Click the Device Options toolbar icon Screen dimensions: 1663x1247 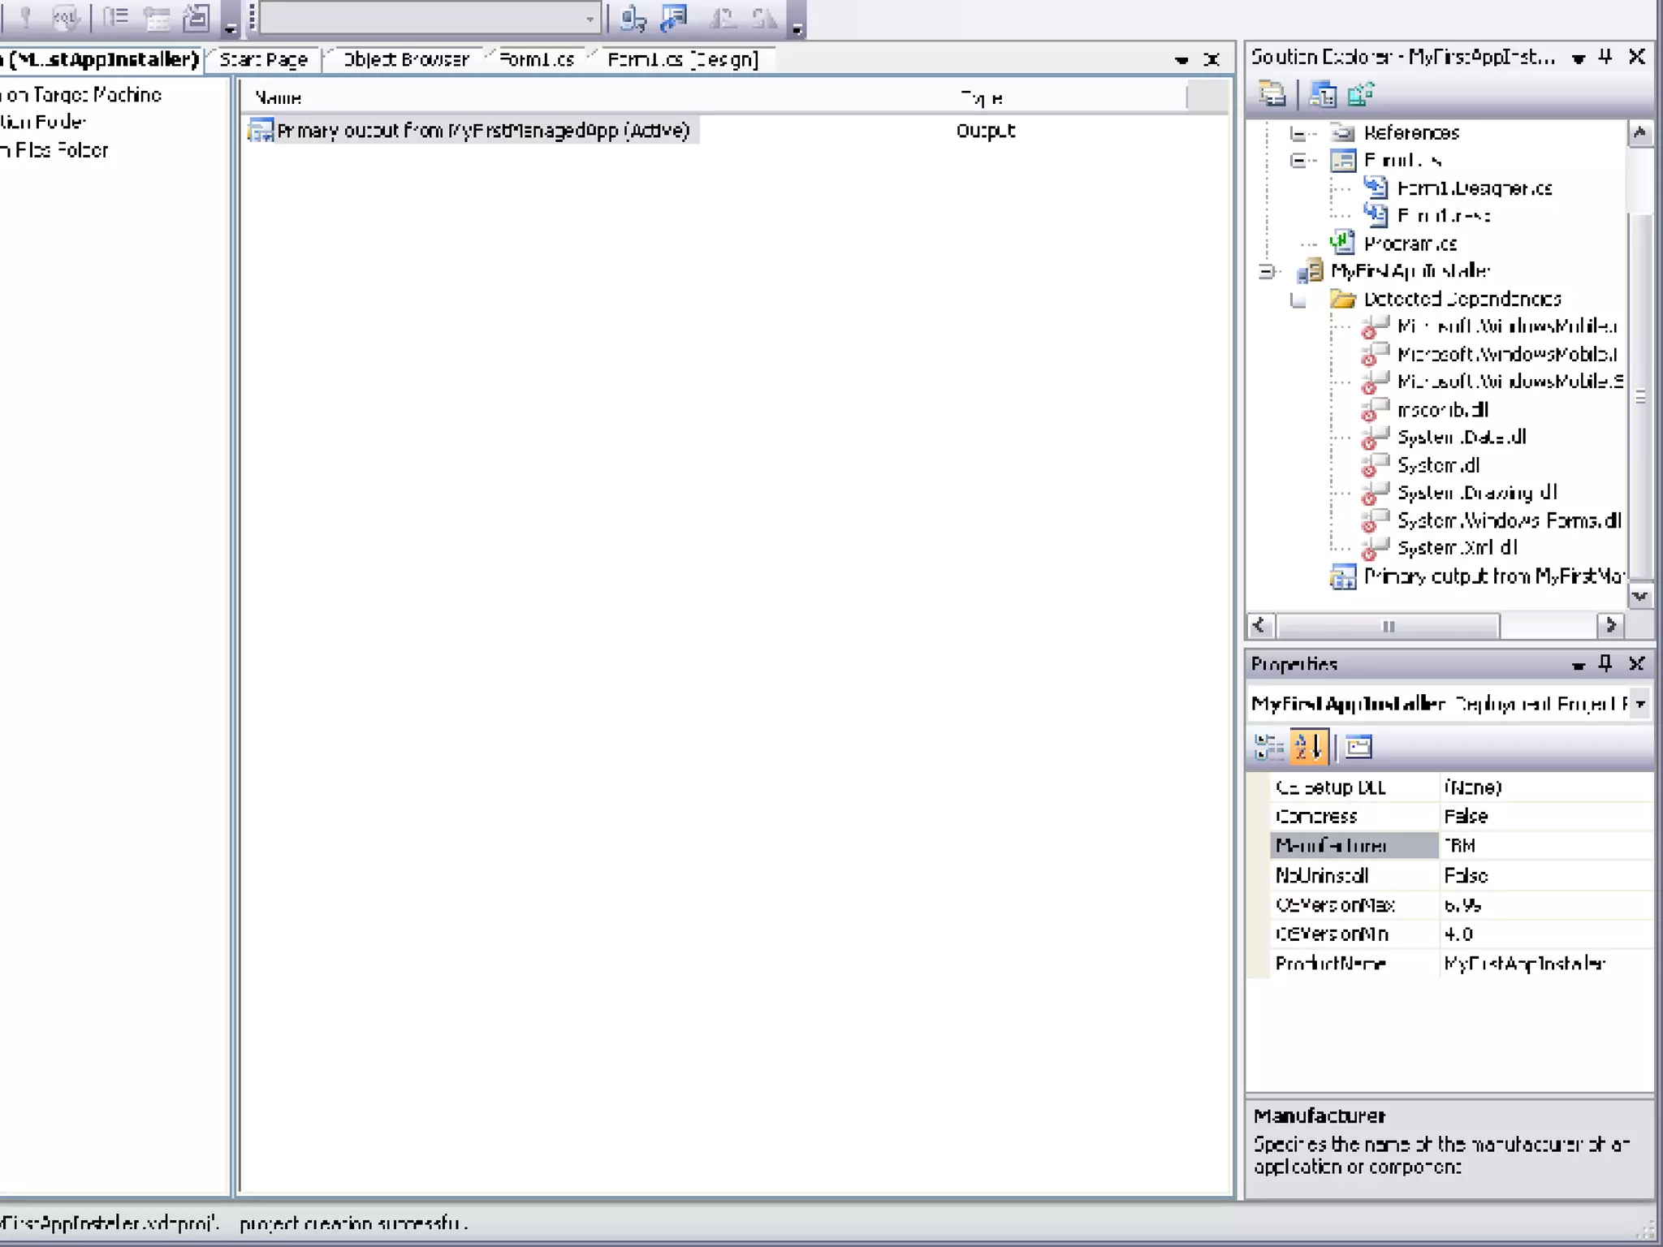674,18
